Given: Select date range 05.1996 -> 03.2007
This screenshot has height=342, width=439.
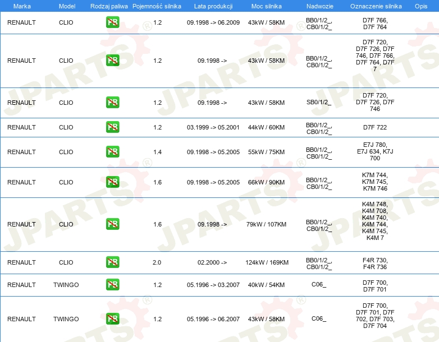Looking at the screenshot, I should (213, 285).
